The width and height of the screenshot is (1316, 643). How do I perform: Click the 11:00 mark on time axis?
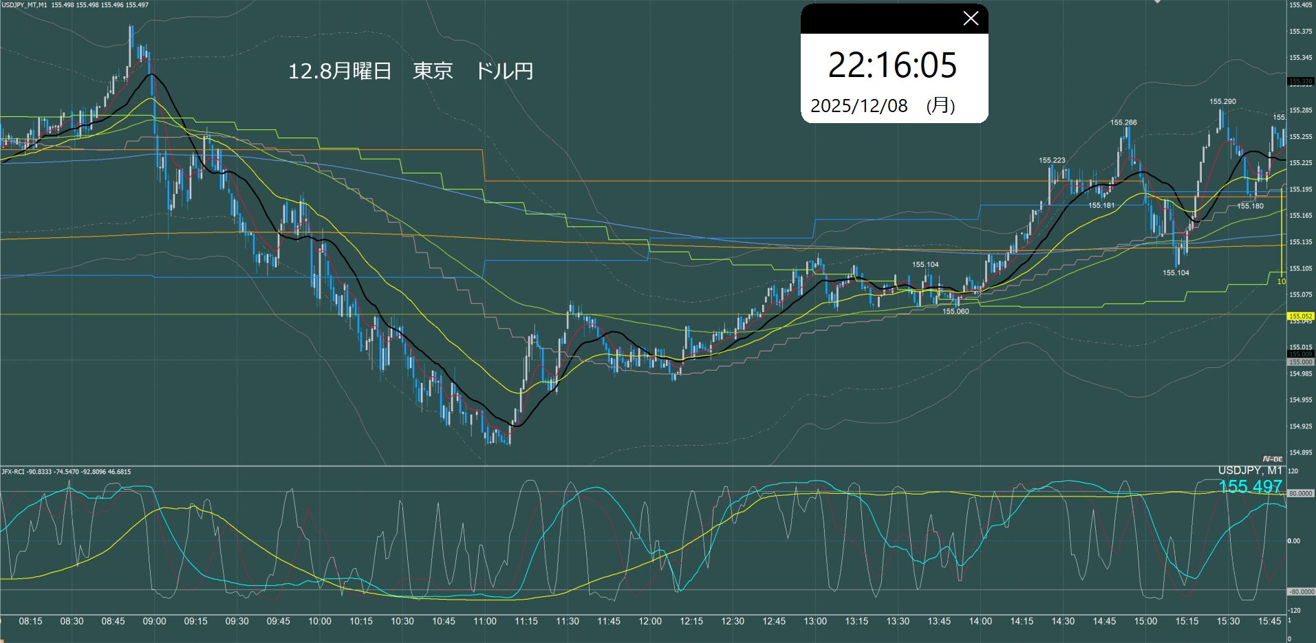484,621
